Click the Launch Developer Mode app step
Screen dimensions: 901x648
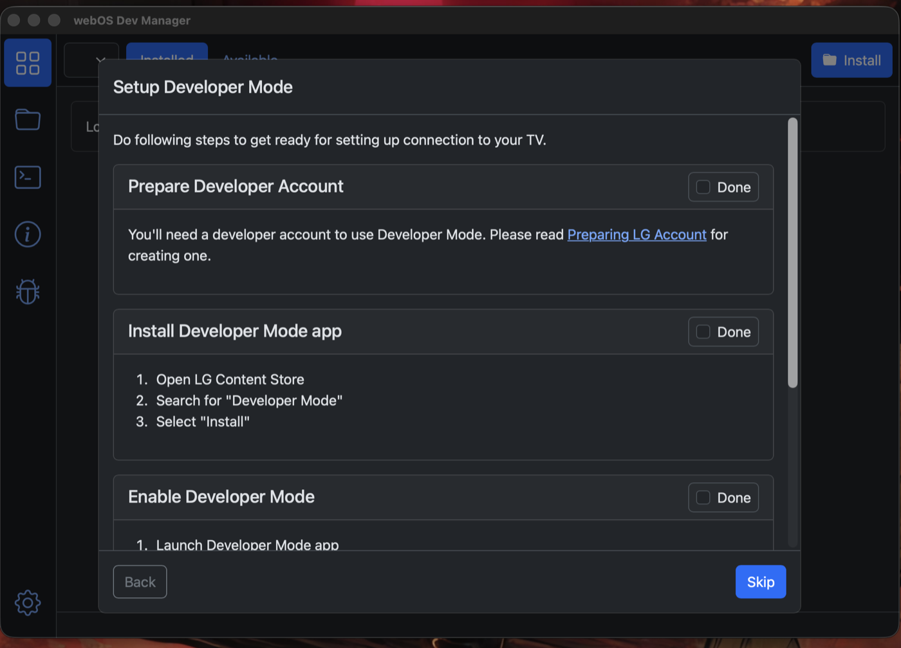click(x=247, y=544)
